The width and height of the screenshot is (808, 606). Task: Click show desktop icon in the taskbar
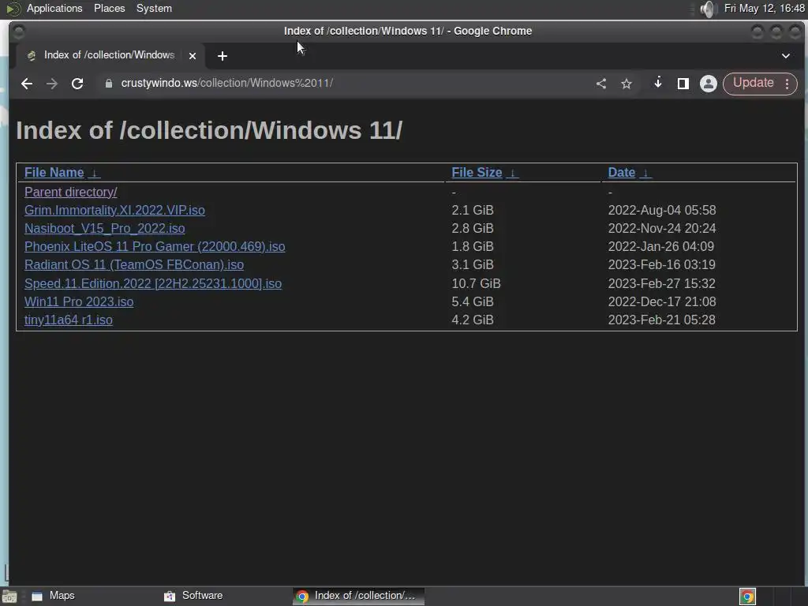pyautogui.click(x=9, y=597)
